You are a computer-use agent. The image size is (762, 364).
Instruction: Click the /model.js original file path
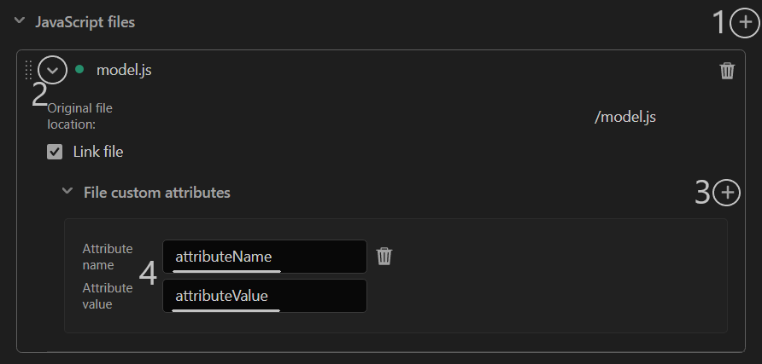point(625,117)
